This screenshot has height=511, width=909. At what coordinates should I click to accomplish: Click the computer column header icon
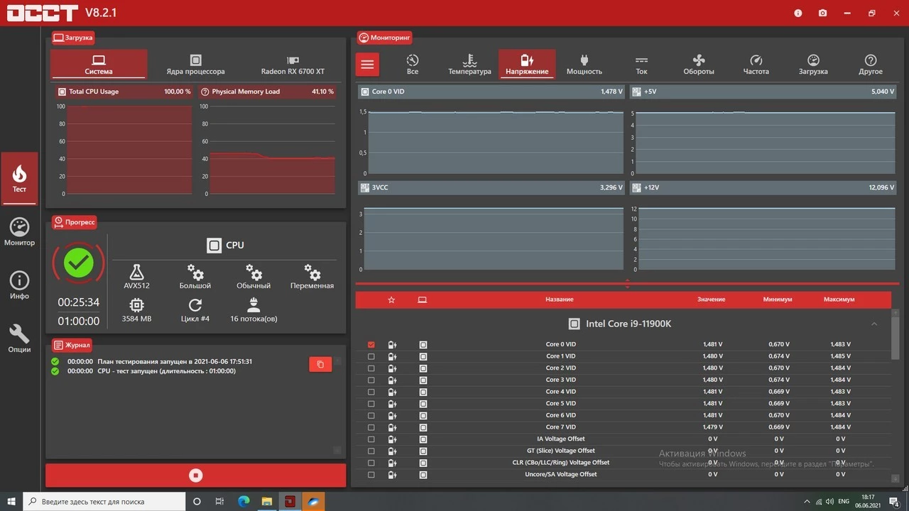click(423, 300)
